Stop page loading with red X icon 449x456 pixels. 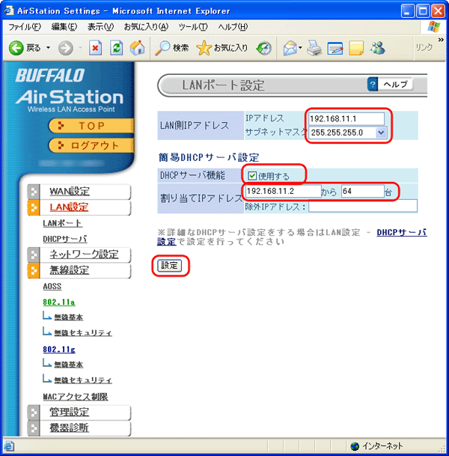95,48
